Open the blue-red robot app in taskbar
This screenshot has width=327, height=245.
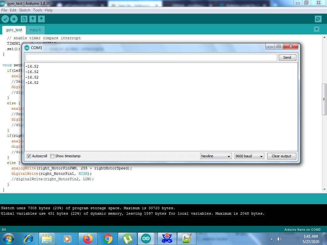point(167,239)
